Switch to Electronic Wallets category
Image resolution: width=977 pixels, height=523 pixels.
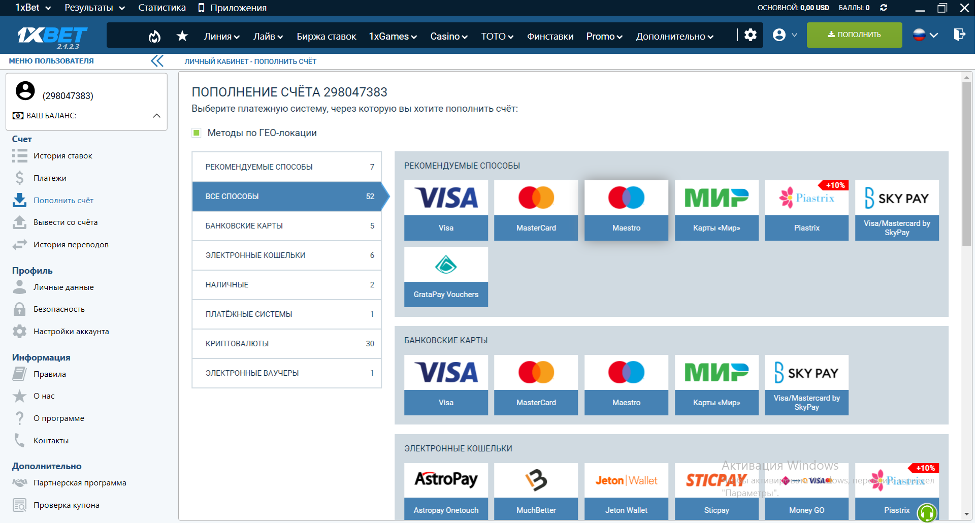(x=286, y=255)
